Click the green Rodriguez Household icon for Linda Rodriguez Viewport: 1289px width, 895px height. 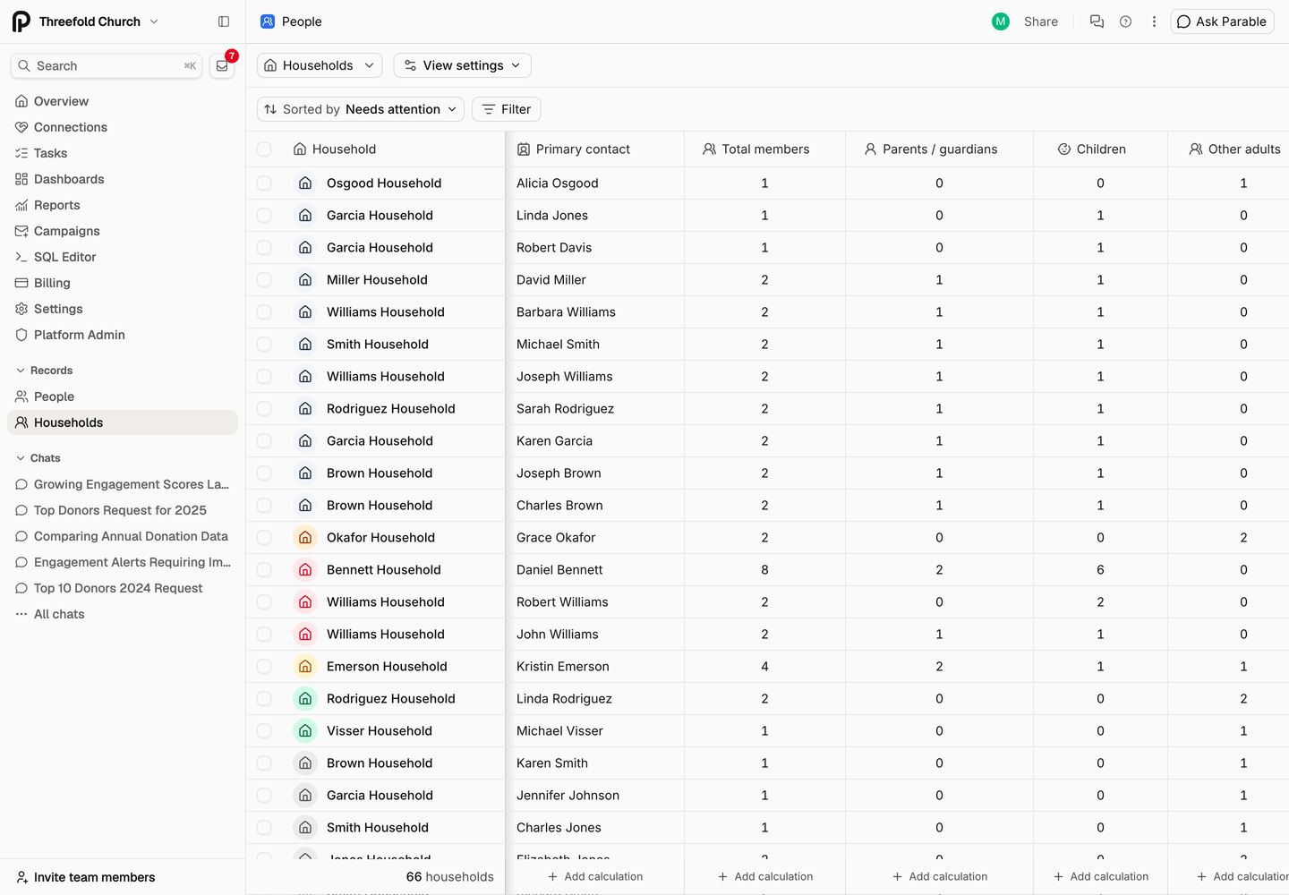pos(305,698)
